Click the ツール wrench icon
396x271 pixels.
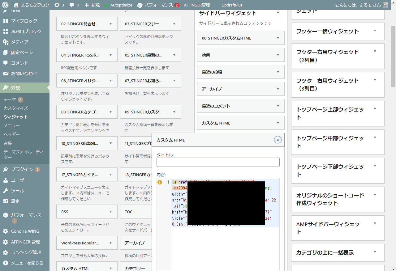[6, 191]
